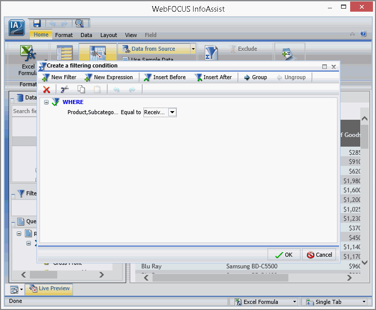
Task: Click Blu Ray cell in preview
Action: 152,266
